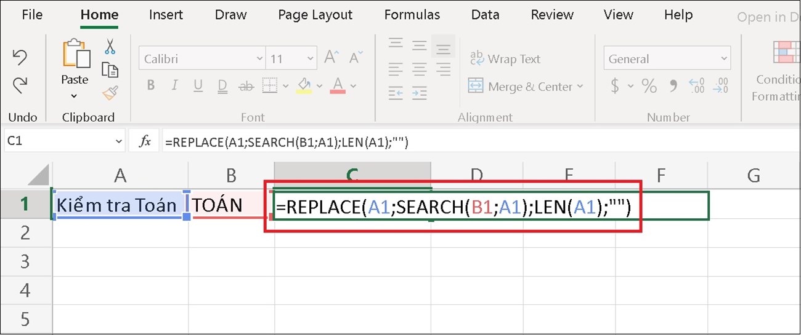Open Conditional Formatting

[x=778, y=69]
